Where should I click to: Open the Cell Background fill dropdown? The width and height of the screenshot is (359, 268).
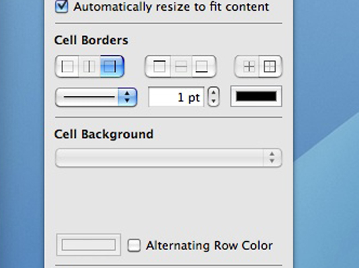pyautogui.click(x=168, y=157)
